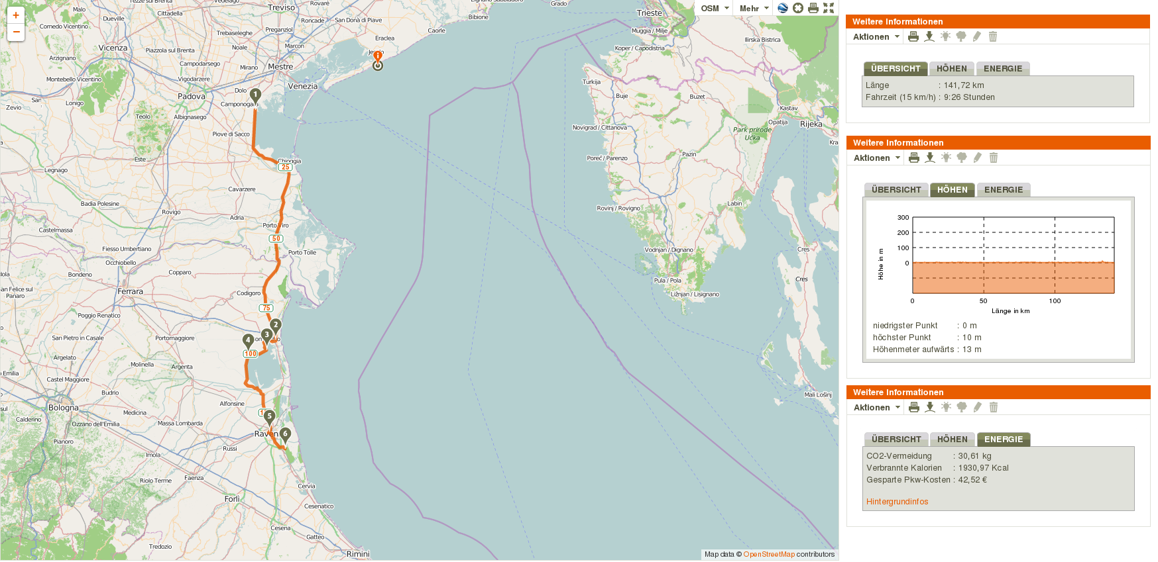Print the map using map toolbar printer icon
The image size is (1158, 562).
(813, 8)
